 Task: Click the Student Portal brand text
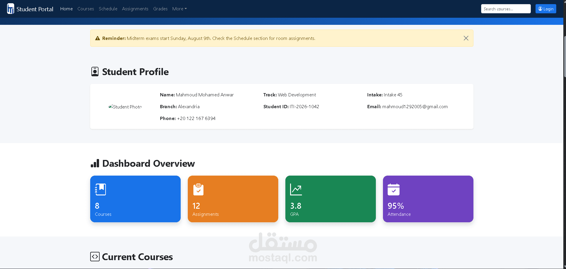coord(35,9)
